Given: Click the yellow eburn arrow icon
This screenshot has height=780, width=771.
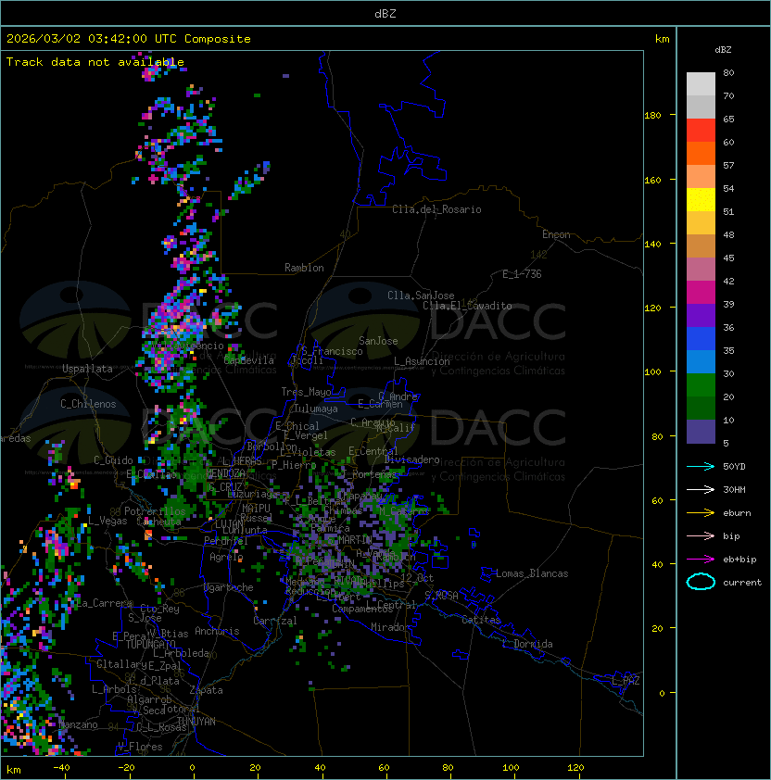Looking at the screenshot, I should (701, 513).
